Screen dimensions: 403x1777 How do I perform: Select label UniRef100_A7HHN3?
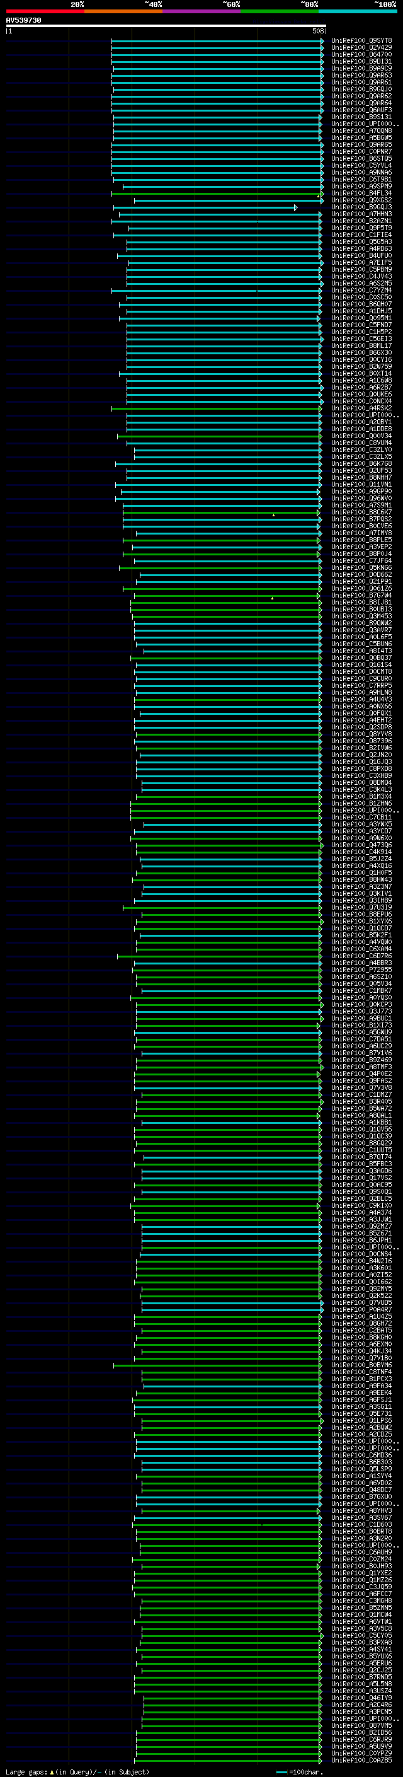[361, 214]
